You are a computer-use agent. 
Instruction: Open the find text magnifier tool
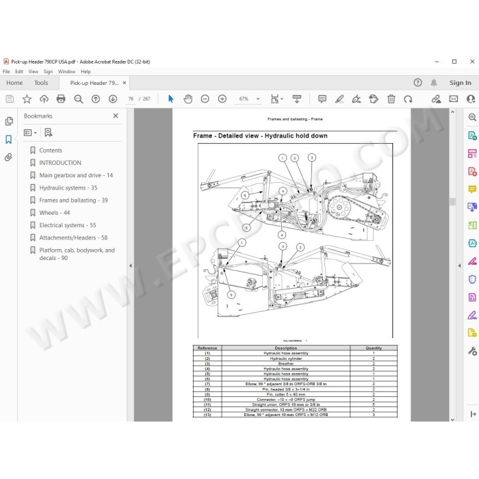pos(79,99)
